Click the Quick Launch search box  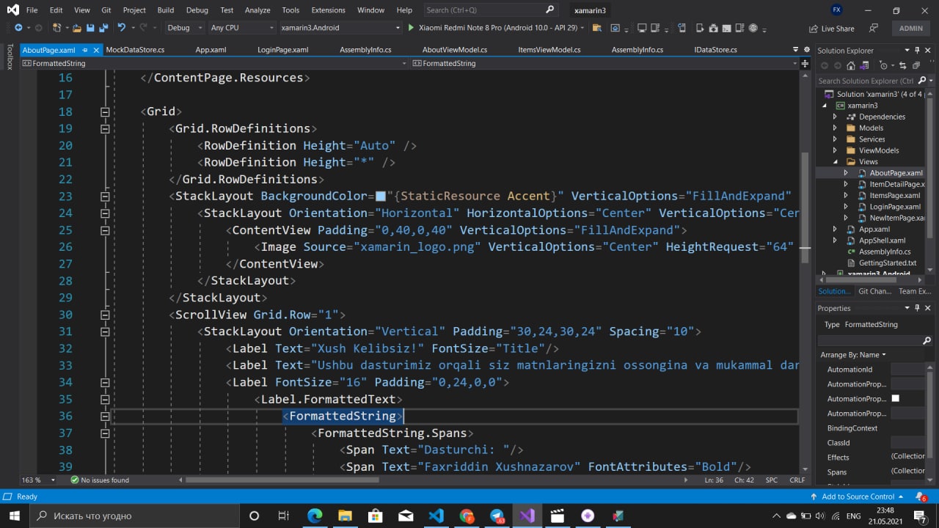tap(490, 10)
